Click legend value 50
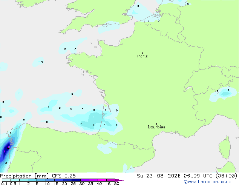The width and height of the screenshot is (239, 185). coord(116,183)
